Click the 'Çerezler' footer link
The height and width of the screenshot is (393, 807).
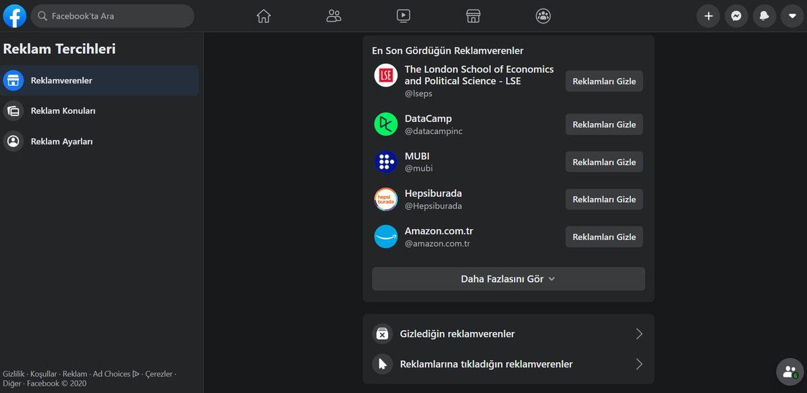coord(159,374)
